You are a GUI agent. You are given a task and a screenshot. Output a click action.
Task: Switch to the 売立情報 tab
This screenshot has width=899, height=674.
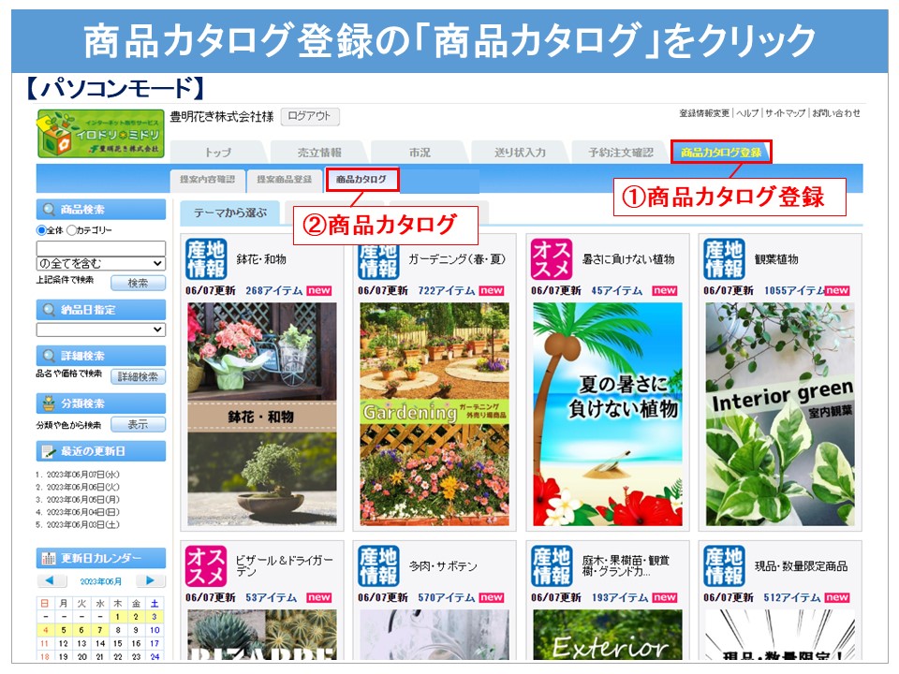pyautogui.click(x=319, y=153)
